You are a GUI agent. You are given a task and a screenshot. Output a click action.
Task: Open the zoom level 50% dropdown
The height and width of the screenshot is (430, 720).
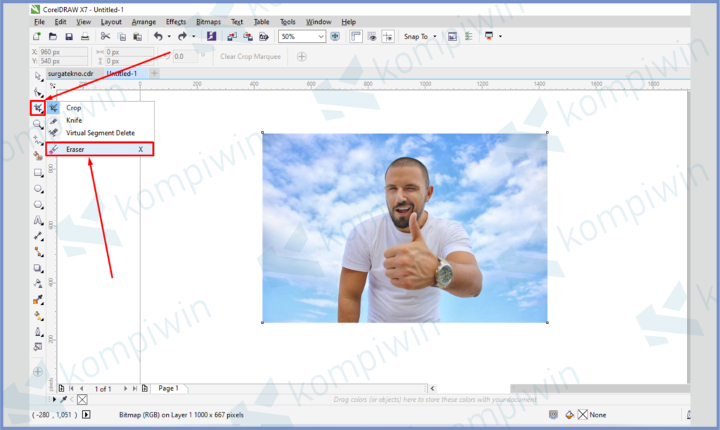pyautogui.click(x=321, y=37)
